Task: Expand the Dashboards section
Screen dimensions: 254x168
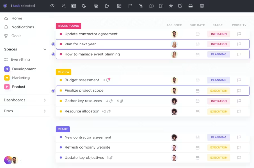Action: pyautogui.click(x=45, y=100)
